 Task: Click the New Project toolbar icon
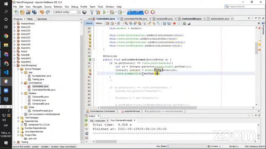click(x=22, y=12)
